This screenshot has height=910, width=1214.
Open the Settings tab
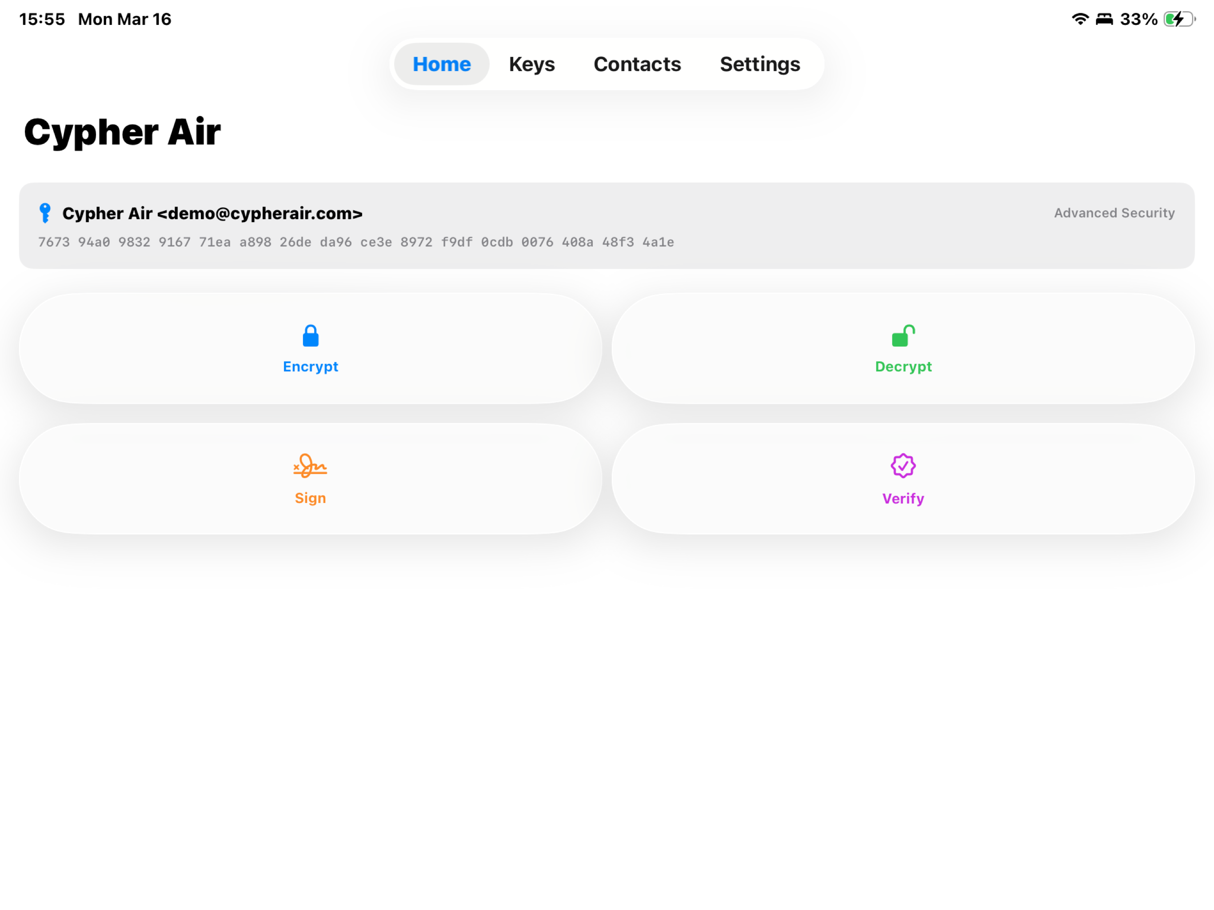pyautogui.click(x=759, y=64)
